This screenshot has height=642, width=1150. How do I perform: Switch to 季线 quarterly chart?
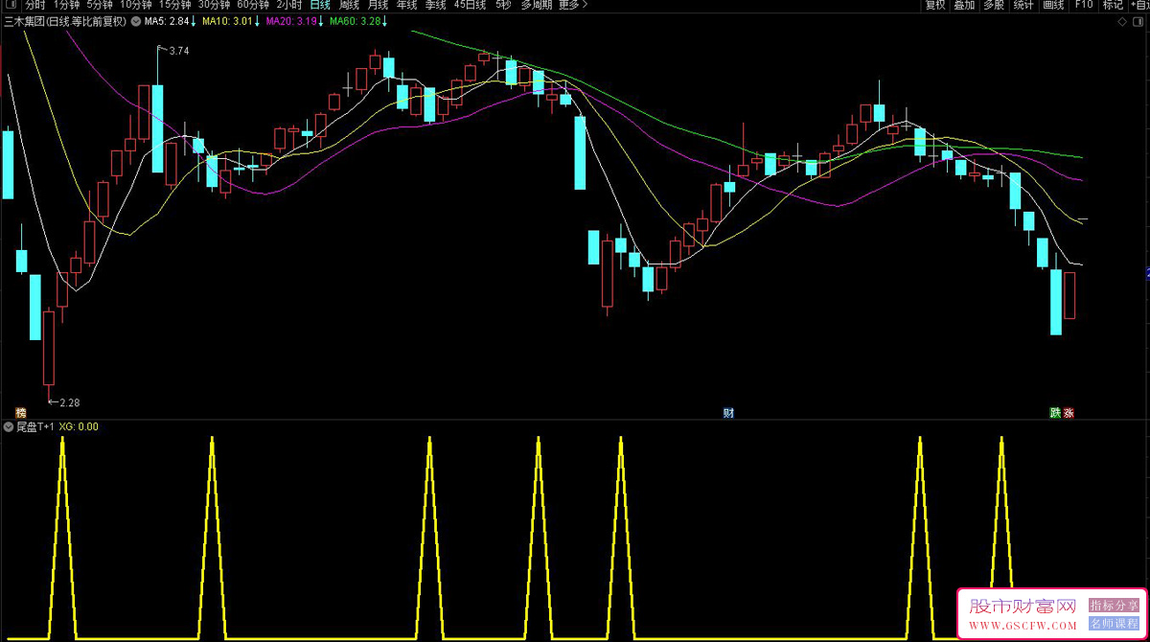[436, 5]
